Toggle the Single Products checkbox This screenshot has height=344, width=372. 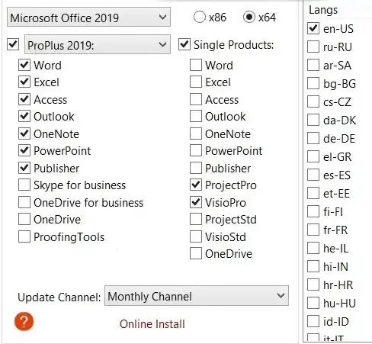pos(184,44)
